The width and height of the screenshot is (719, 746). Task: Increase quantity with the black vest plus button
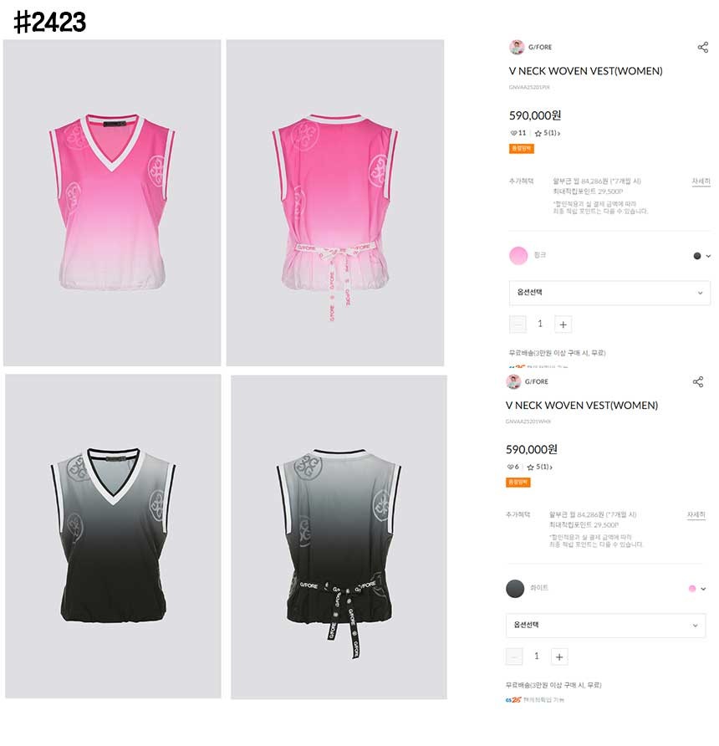click(x=559, y=657)
